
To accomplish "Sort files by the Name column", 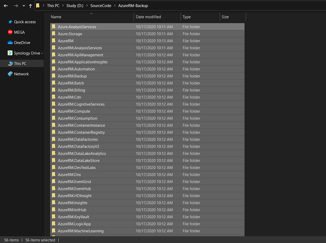I will 56,17.
